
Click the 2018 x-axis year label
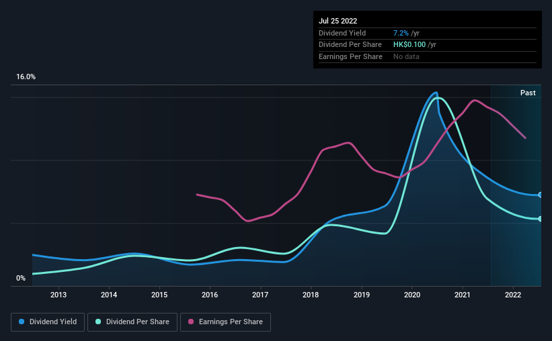click(311, 295)
